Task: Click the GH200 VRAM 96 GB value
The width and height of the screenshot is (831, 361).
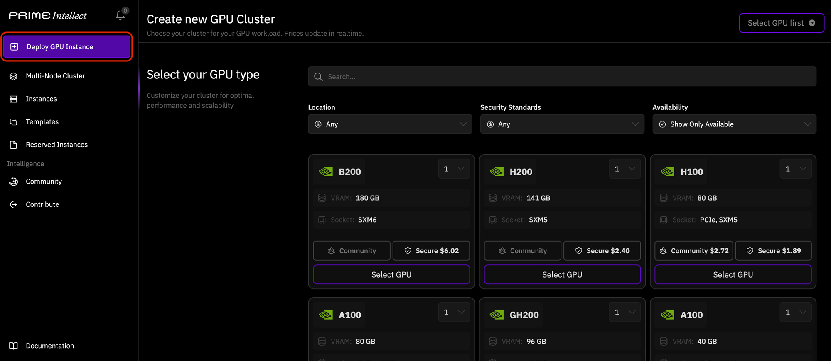Action: coord(536,342)
